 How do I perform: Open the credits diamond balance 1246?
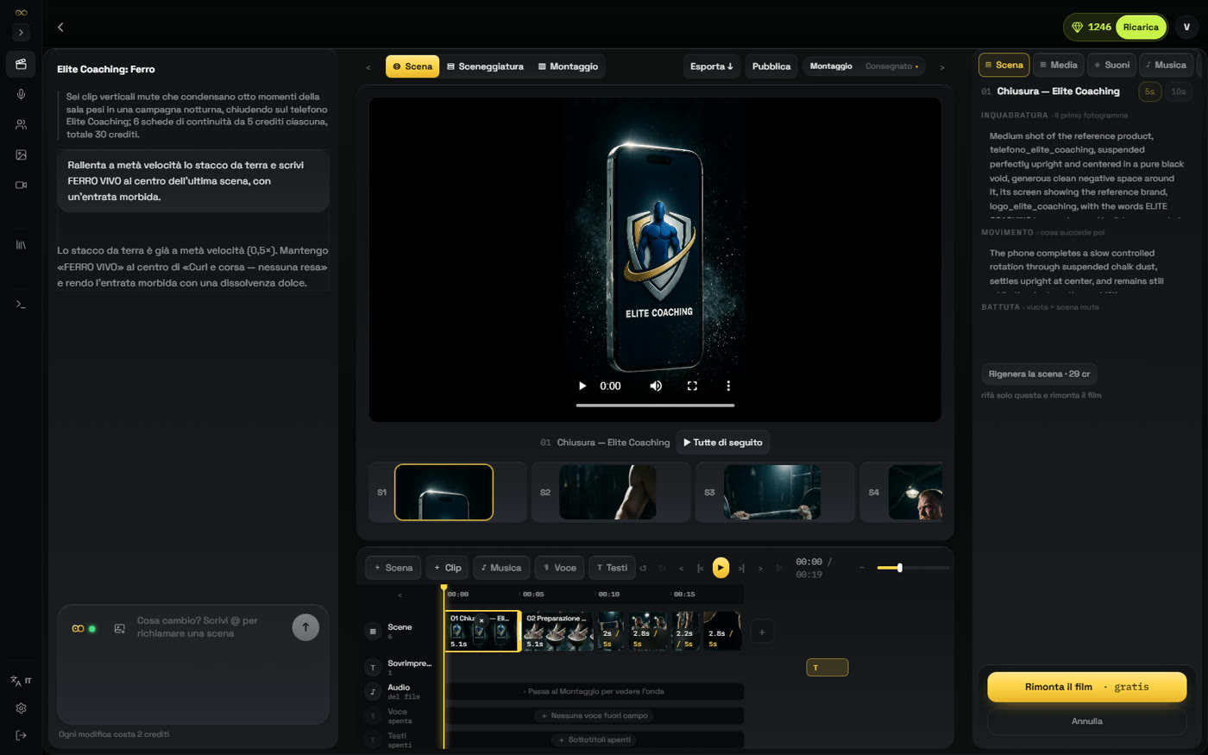point(1091,27)
